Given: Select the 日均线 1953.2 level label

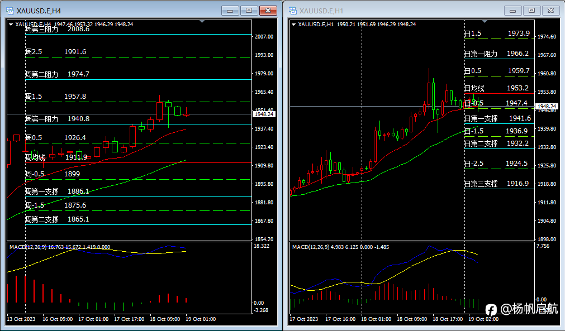Looking at the screenshot, I should [x=496, y=88].
